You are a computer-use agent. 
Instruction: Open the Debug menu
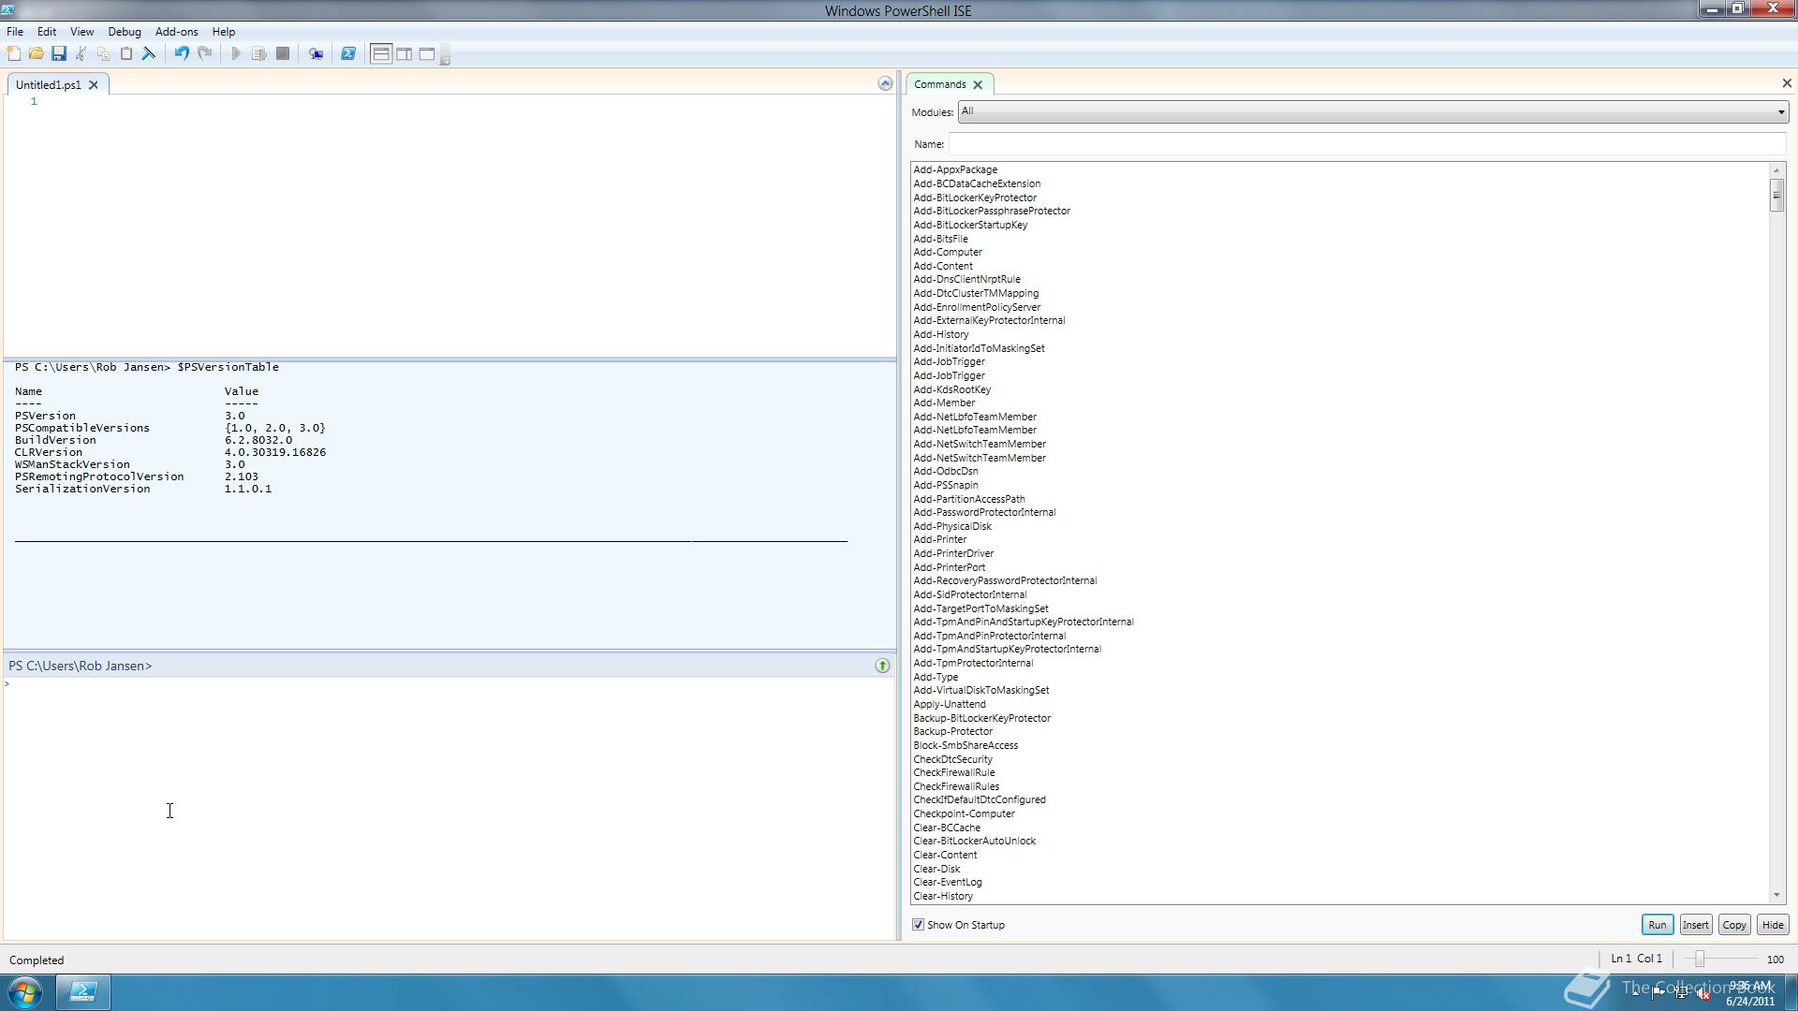tap(124, 32)
